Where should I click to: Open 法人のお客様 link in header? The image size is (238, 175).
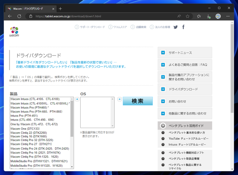[160, 27]
